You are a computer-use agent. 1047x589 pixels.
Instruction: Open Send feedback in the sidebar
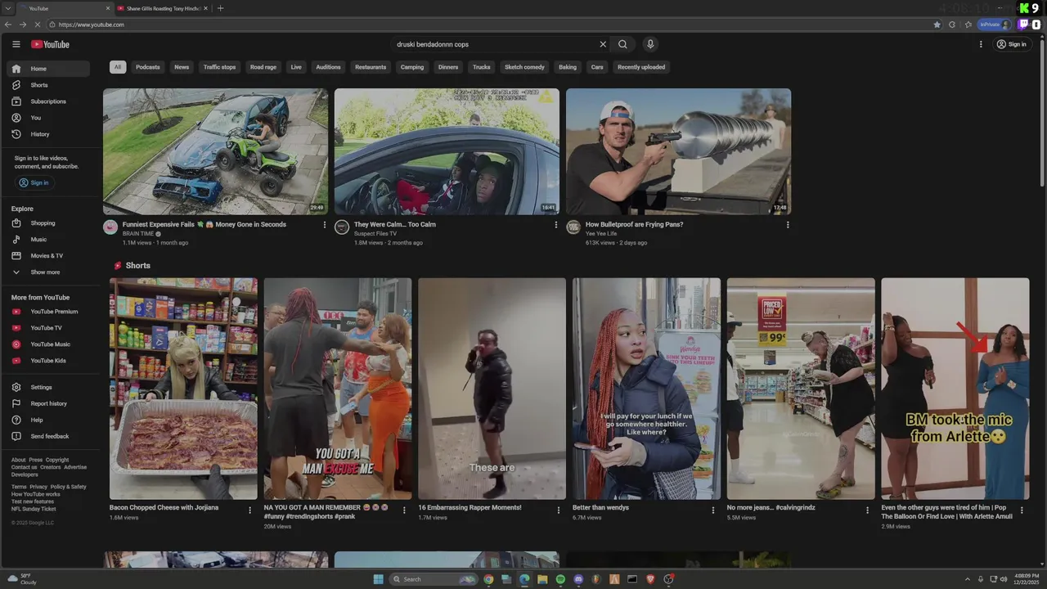[48, 437]
